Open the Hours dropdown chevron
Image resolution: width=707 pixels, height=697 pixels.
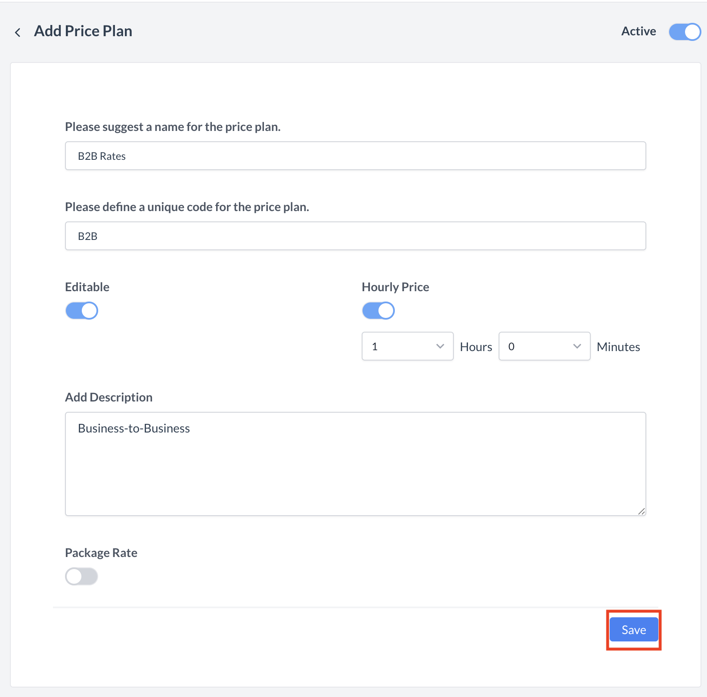(x=440, y=346)
